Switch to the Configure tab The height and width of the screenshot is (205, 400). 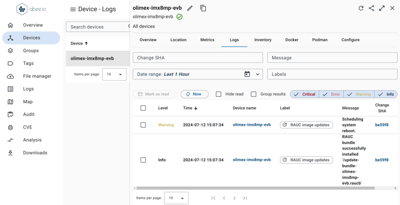click(351, 40)
